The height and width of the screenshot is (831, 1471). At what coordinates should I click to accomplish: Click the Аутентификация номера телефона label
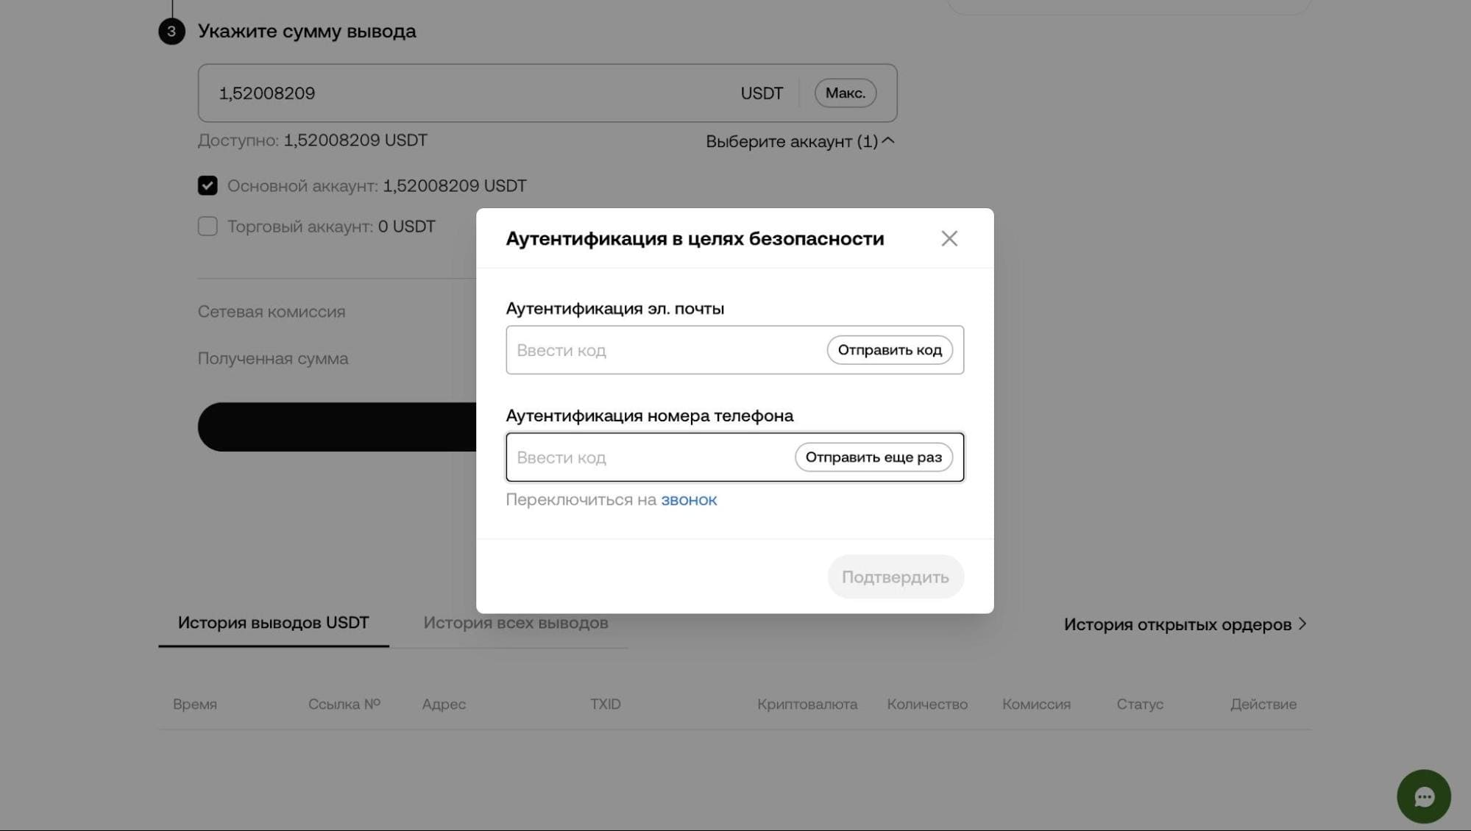point(650,416)
